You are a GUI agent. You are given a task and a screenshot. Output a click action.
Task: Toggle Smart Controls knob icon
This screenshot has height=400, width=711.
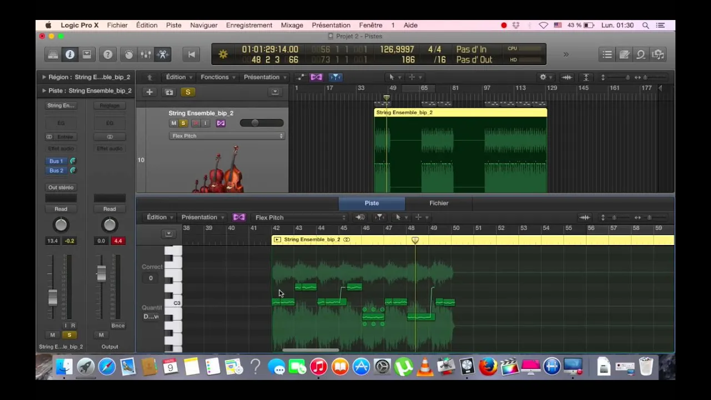pyautogui.click(x=129, y=54)
